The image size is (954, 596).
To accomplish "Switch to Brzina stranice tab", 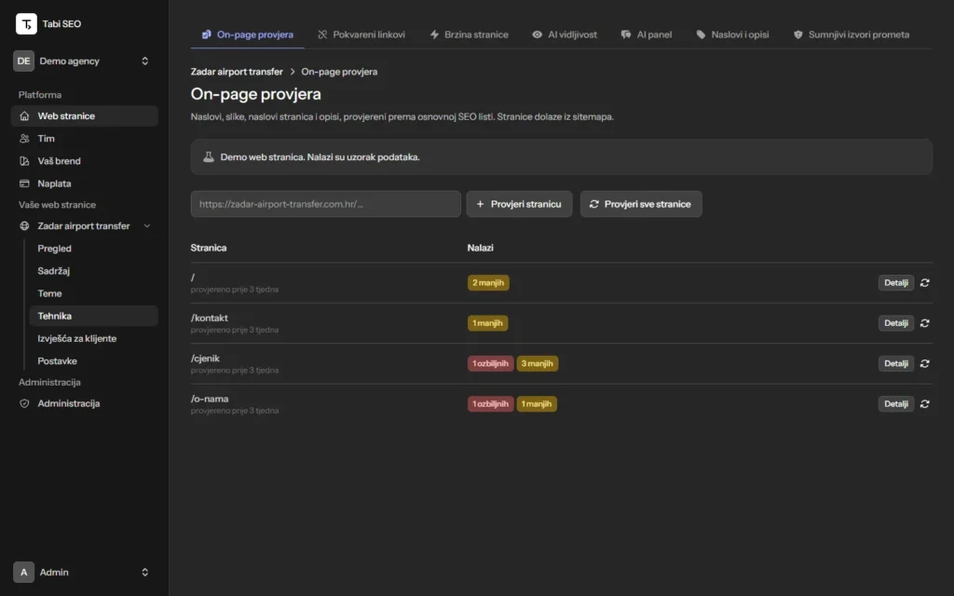I will pyautogui.click(x=470, y=34).
